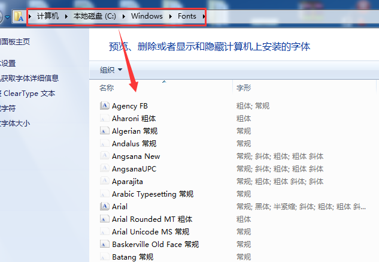Select the Arial Rounded MT font icon
Image resolution: width=379 pixels, height=262 pixels.
(104, 219)
